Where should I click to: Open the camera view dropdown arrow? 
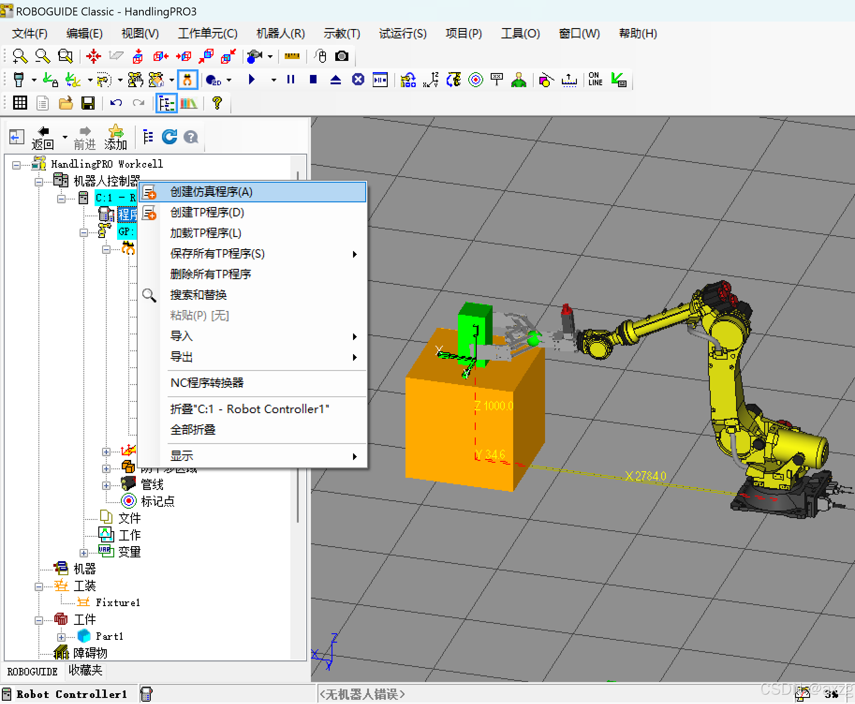270,57
